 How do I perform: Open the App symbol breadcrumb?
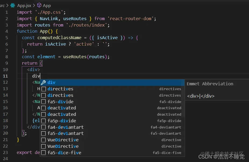point(47,6)
